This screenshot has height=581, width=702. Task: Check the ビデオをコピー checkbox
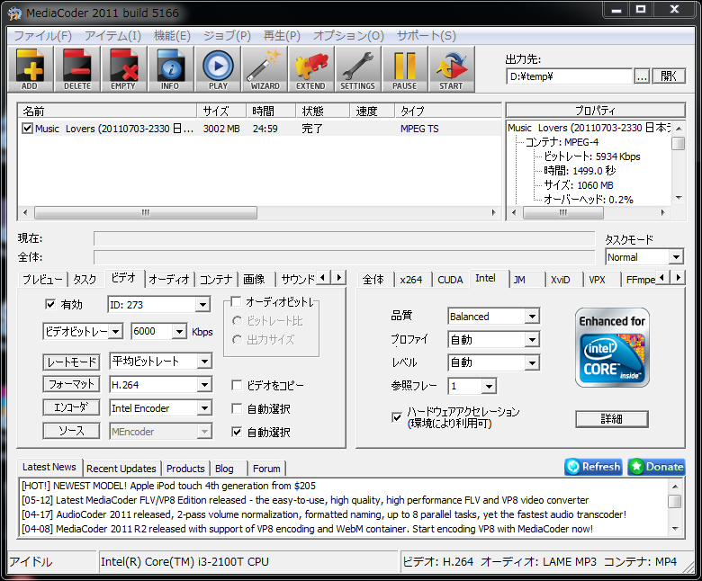237,385
